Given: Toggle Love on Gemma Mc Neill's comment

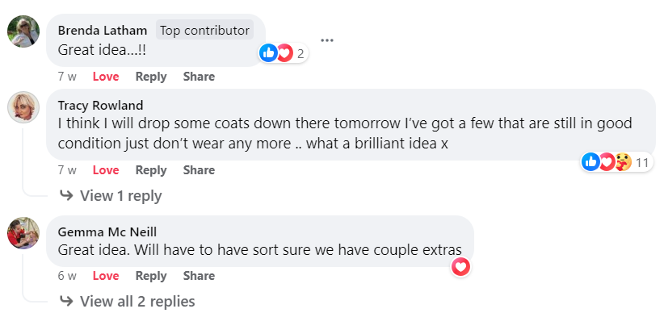Looking at the screenshot, I should click(x=106, y=276).
